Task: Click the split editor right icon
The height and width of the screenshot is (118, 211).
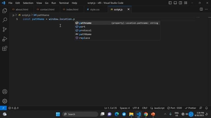Action: (201, 9)
